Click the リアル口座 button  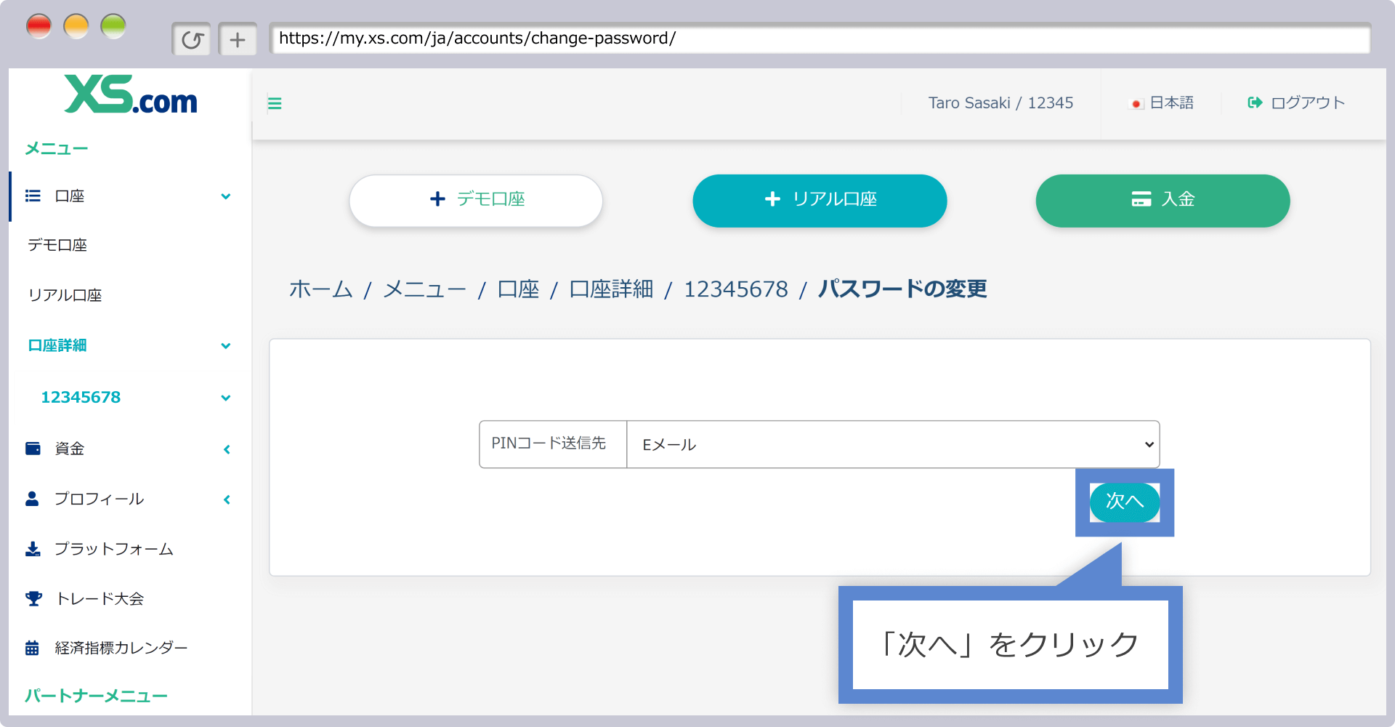point(820,201)
